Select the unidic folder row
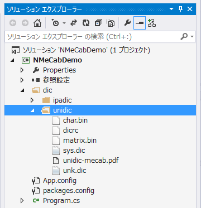Image resolution: width=201 pixels, height=208 pixels. click(x=100, y=110)
